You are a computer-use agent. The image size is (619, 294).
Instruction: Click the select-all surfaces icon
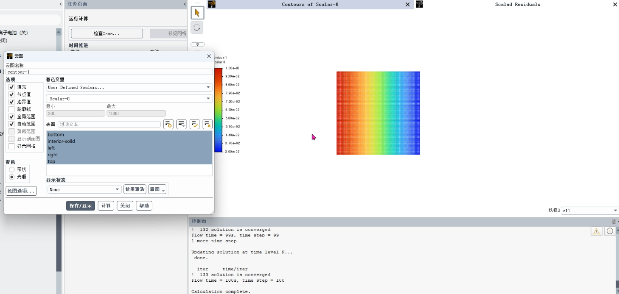(194, 124)
